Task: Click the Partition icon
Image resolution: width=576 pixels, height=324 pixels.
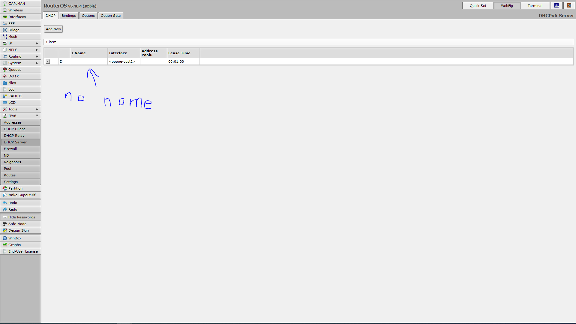Action: (x=5, y=188)
